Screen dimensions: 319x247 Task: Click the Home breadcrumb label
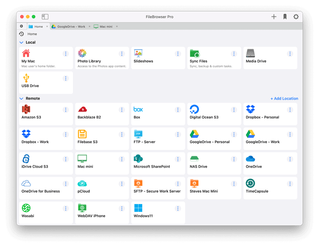pos(32,34)
